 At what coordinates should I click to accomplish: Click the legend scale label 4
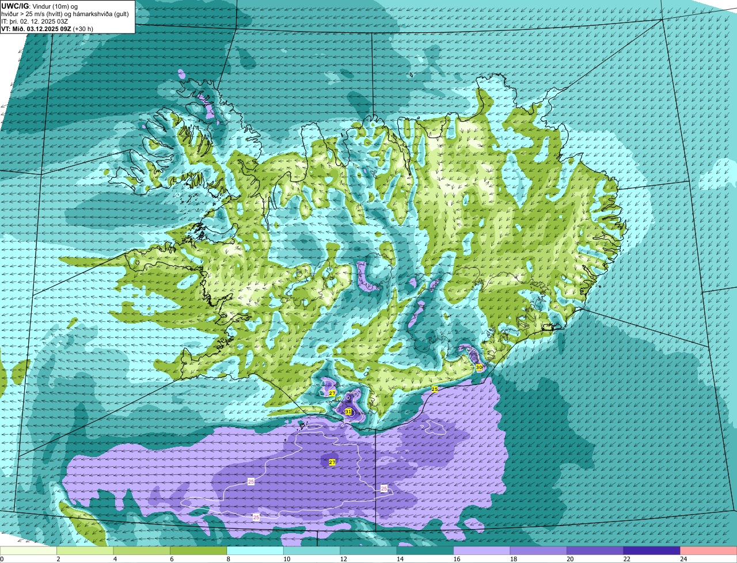pos(115,559)
